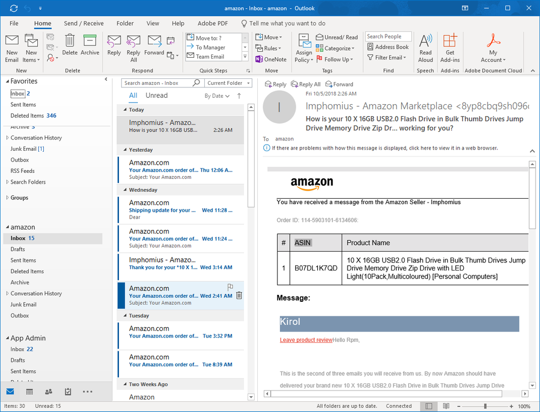
Task: Reverse the message sort order arrow
Action: pyautogui.click(x=239, y=96)
